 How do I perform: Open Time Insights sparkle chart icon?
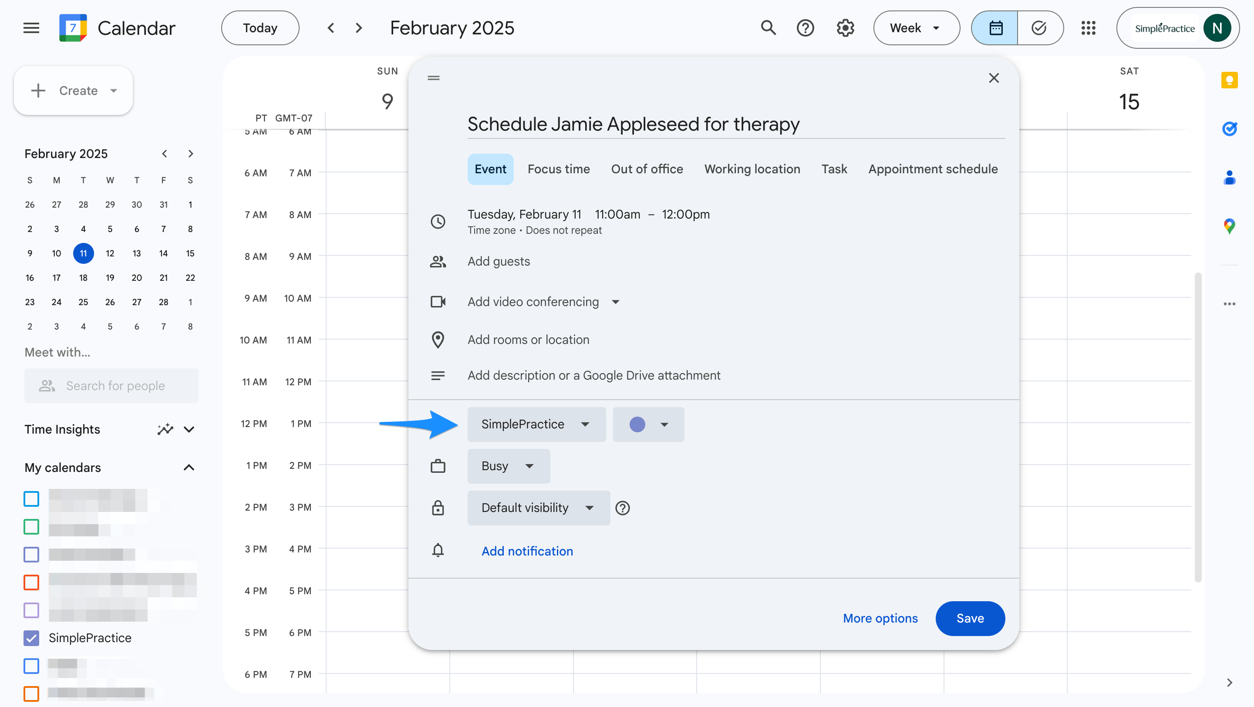point(165,429)
